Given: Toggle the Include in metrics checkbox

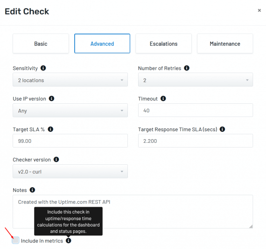Looking at the screenshot, I should click(x=15, y=240).
